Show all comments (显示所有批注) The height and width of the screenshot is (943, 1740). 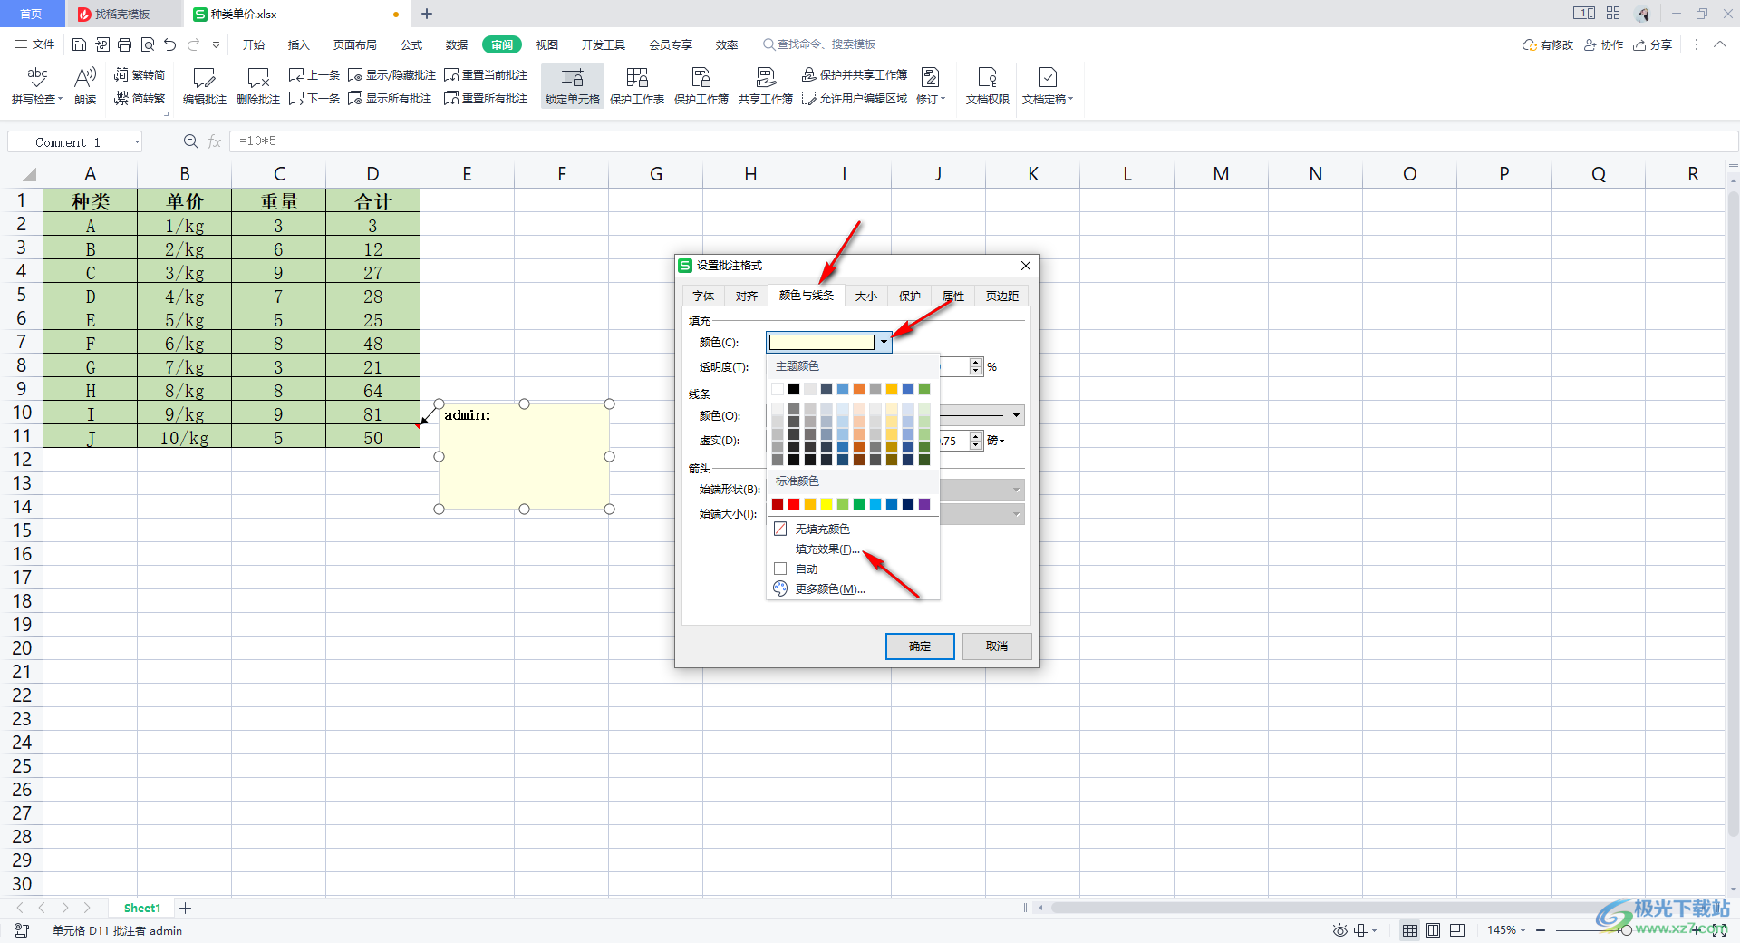(x=390, y=98)
